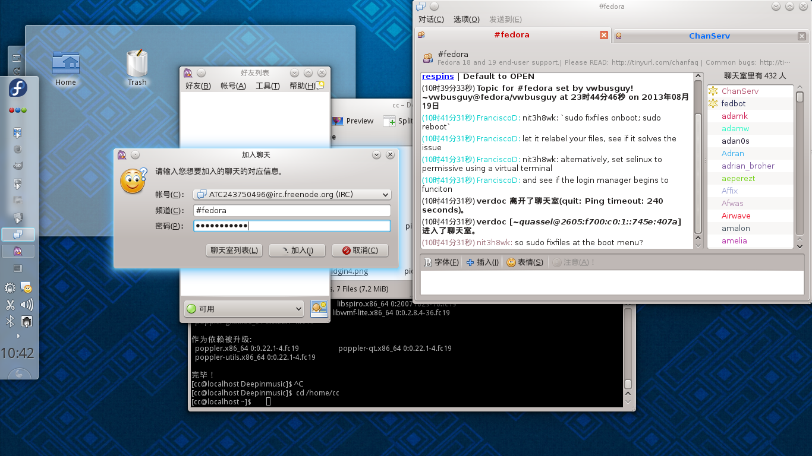The height and width of the screenshot is (456, 812).
Task: Click the terminal window scrollbar handle
Action: [x=628, y=384]
